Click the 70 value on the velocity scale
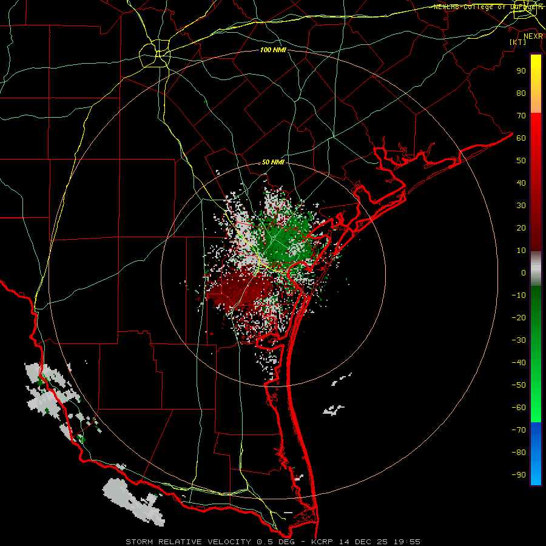546x546 pixels. click(x=521, y=116)
